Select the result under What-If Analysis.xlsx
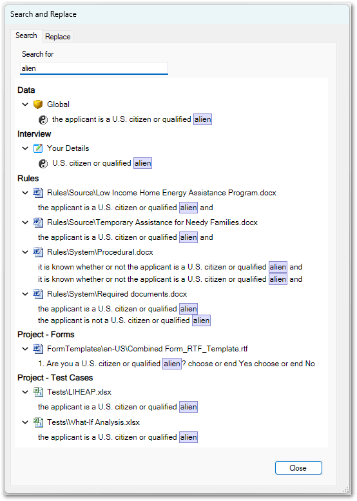 click(x=117, y=437)
